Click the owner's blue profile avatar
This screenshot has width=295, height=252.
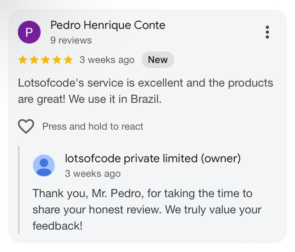pyautogui.click(x=43, y=165)
